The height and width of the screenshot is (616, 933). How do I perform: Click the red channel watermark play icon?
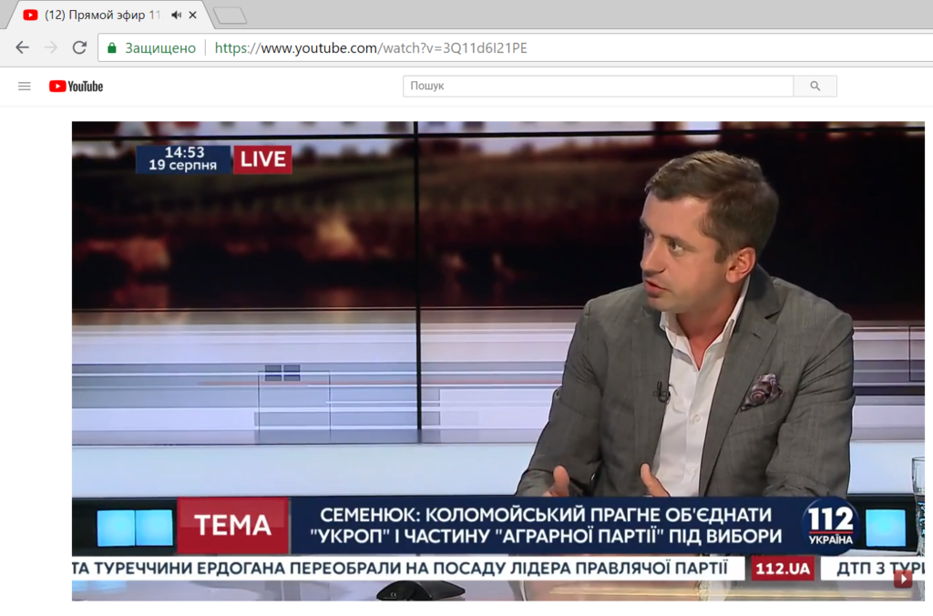[x=902, y=578]
